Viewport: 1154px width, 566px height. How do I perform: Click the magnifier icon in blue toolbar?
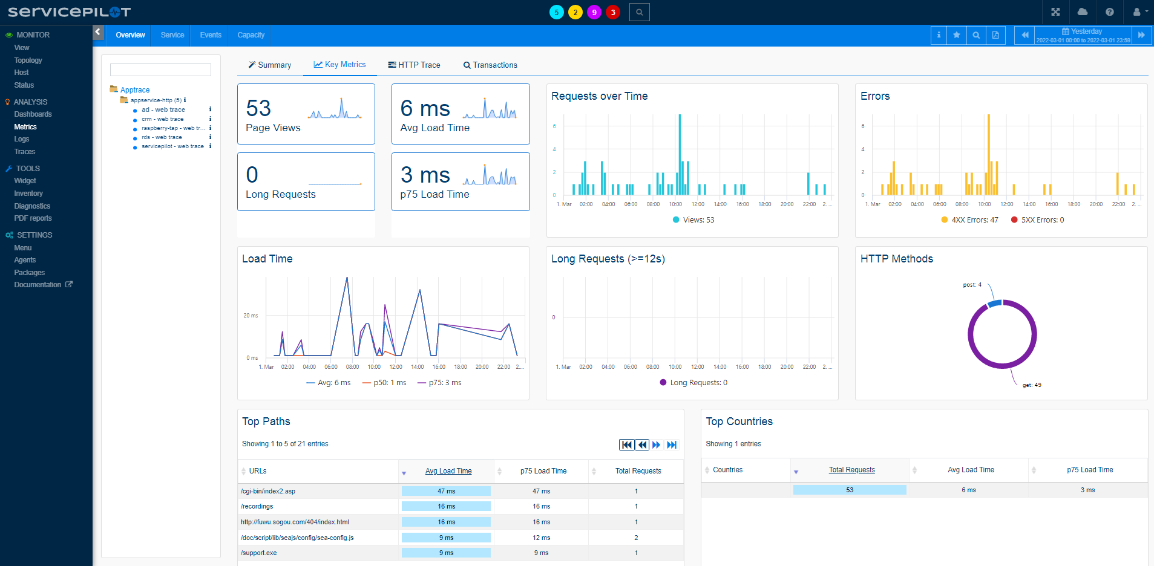tap(976, 35)
